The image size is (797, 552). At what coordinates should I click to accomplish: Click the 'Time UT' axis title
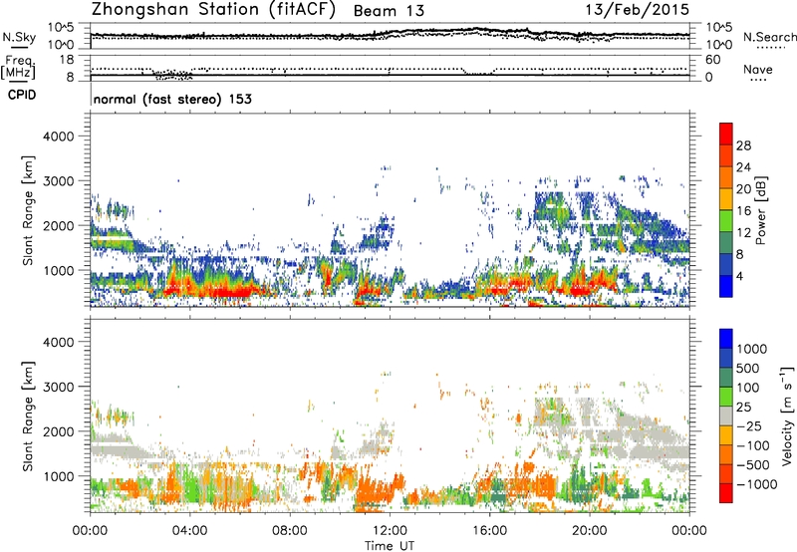[x=390, y=546]
